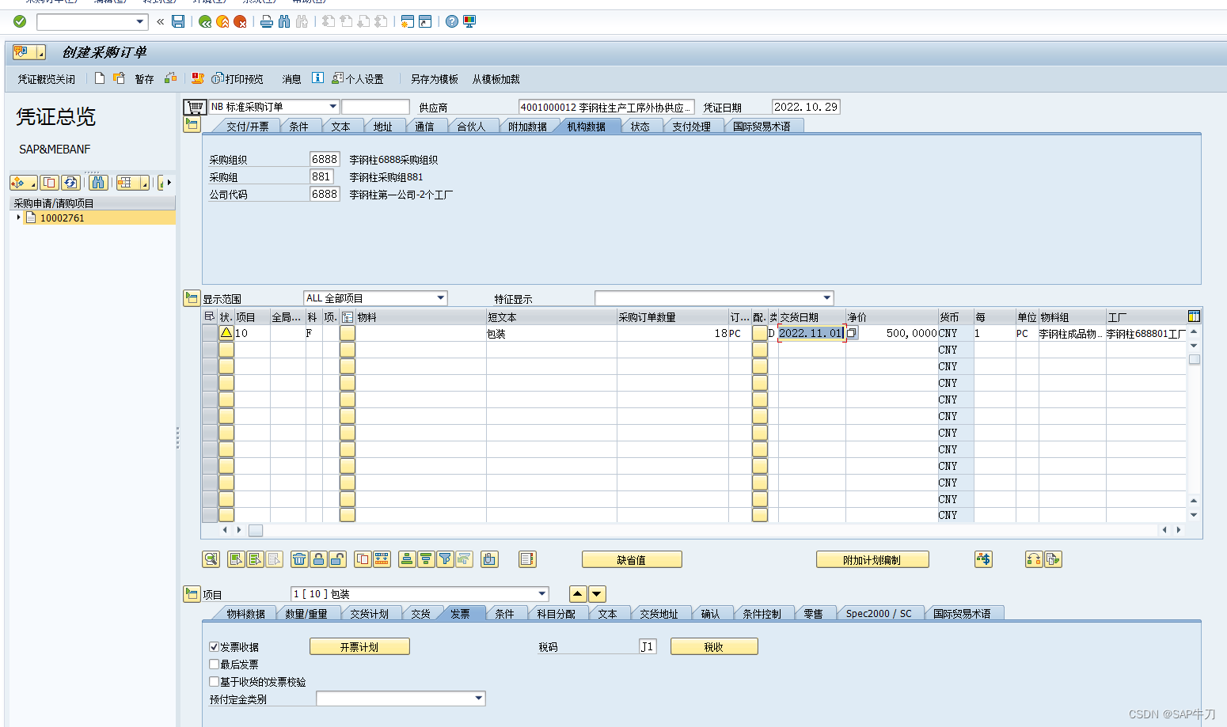Collapse the header section toggle icon
Screen dimensions: 1227x727
[x=192, y=125]
